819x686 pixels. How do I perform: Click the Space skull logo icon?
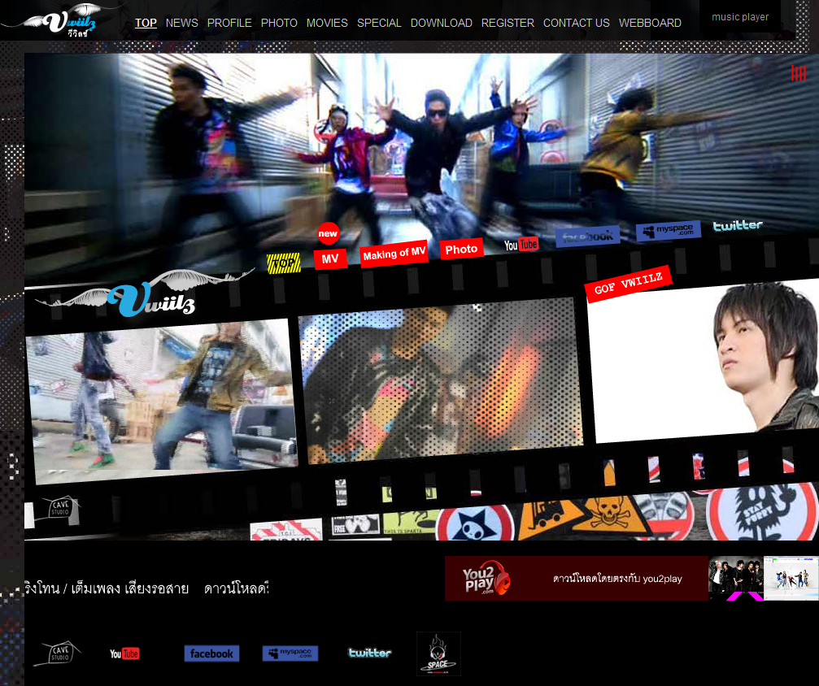pyautogui.click(x=438, y=653)
